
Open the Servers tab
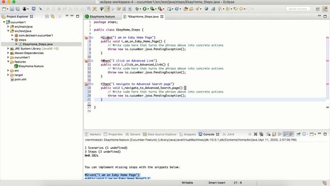coord(133,134)
